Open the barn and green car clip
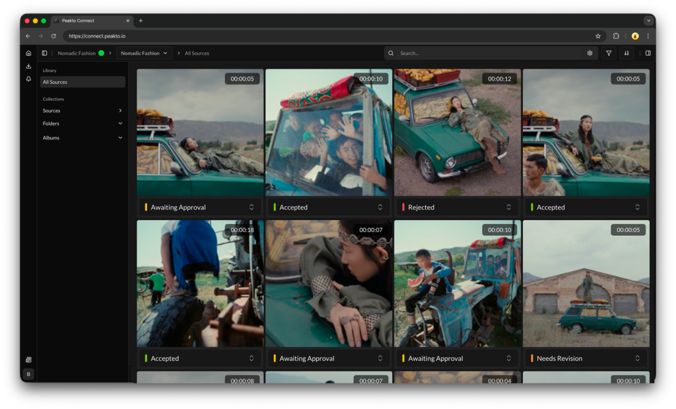This screenshot has width=676, height=409. click(x=586, y=283)
